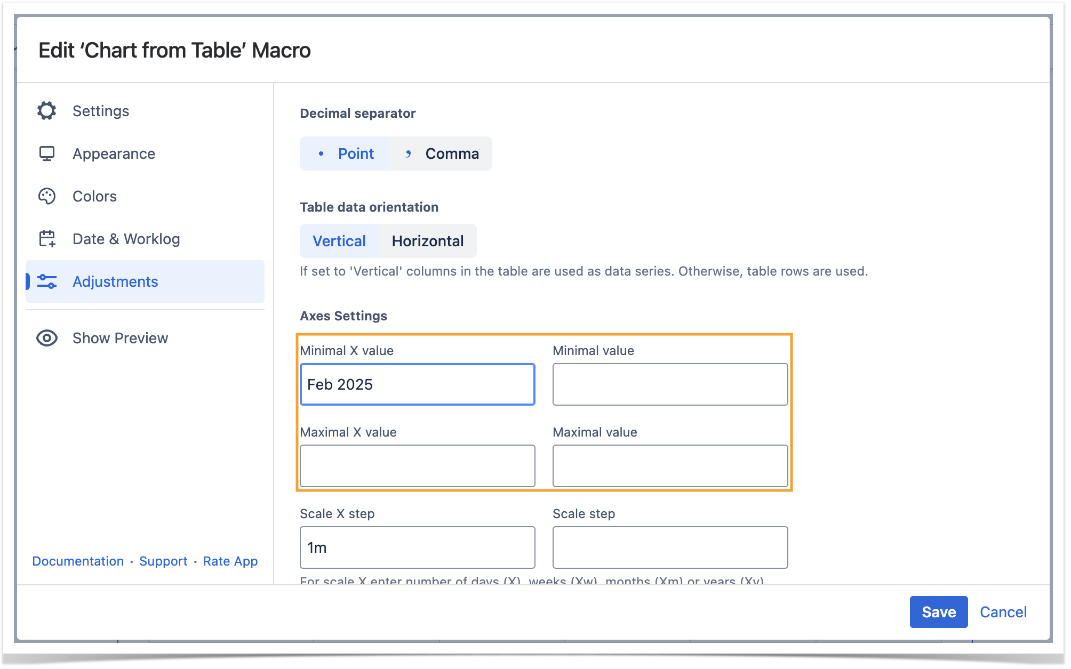
Task: Click the Rate App link
Action: point(230,561)
